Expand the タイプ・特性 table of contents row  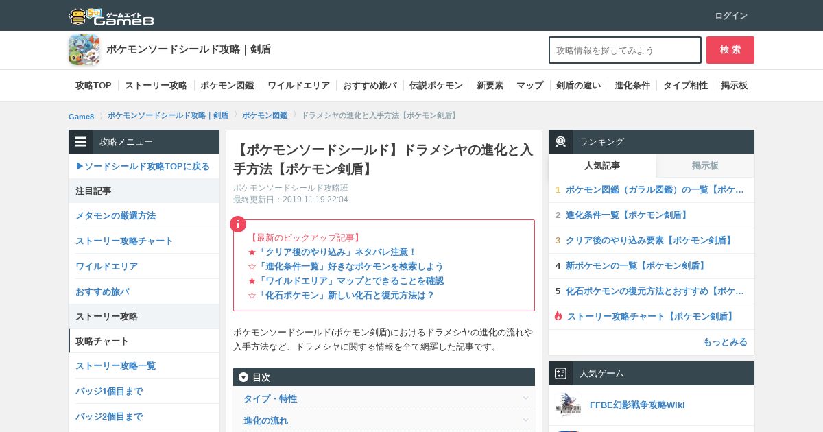click(384, 398)
